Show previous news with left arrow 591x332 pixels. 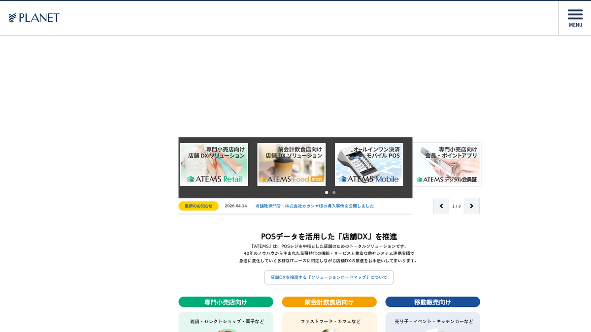441,206
